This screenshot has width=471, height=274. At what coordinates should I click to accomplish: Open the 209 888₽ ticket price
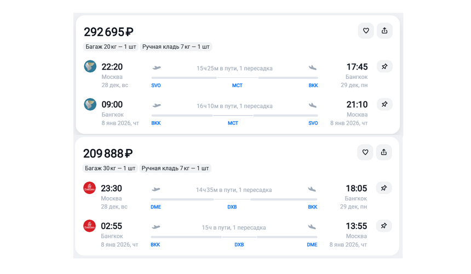pos(108,153)
